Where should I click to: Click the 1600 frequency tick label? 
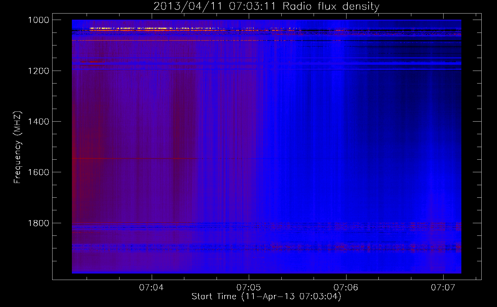pyautogui.click(x=39, y=172)
